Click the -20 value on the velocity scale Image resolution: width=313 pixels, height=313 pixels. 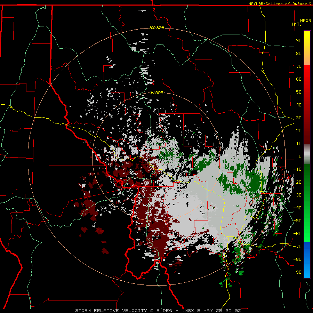[x=297, y=182]
